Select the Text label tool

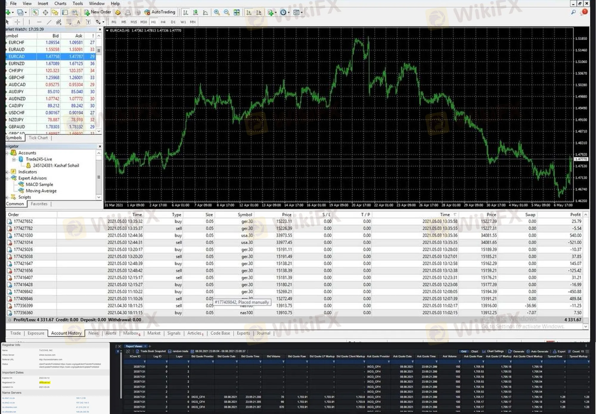click(x=78, y=22)
